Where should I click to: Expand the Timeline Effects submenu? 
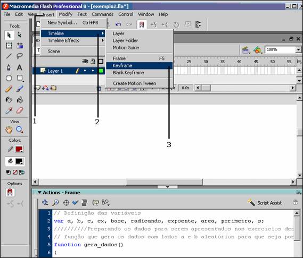[73, 40]
